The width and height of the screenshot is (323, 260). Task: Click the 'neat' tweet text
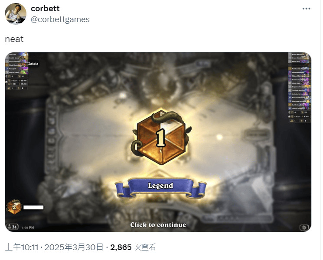pyautogui.click(x=14, y=39)
